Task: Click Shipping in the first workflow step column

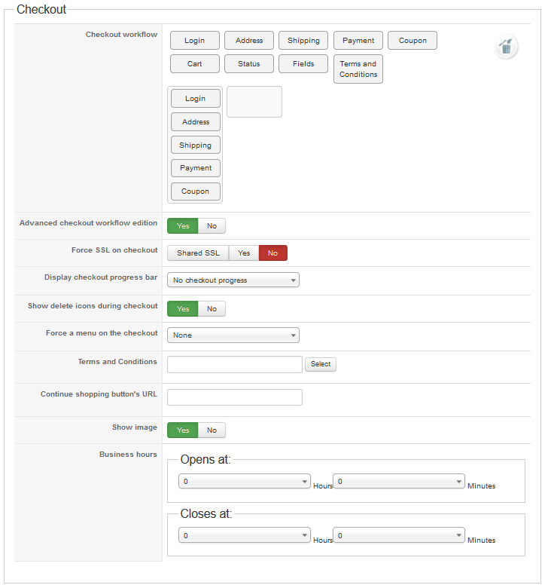Action: point(196,145)
